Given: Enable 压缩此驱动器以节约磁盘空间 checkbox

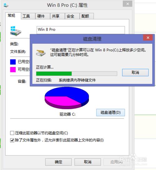Looking at the screenshot, I should click(x=12, y=133).
